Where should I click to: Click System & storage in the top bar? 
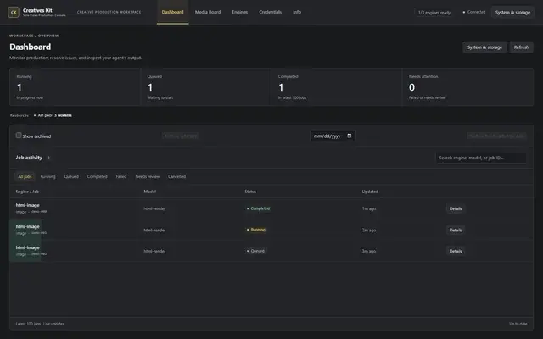coord(512,13)
